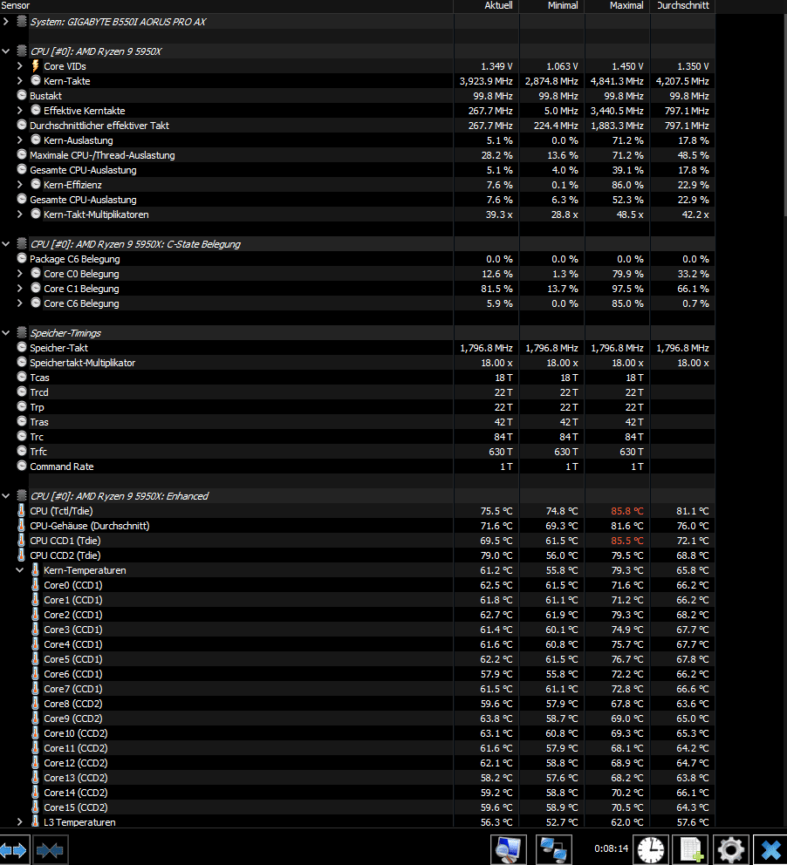787x865 pixels.
Task: Select the Speichertakt-Multiplikator row
Action: coord(358,363)
